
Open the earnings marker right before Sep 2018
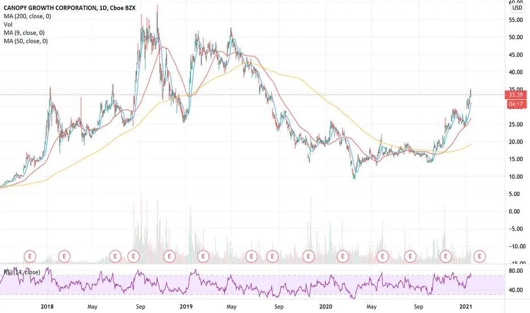(x=134, y=257)
